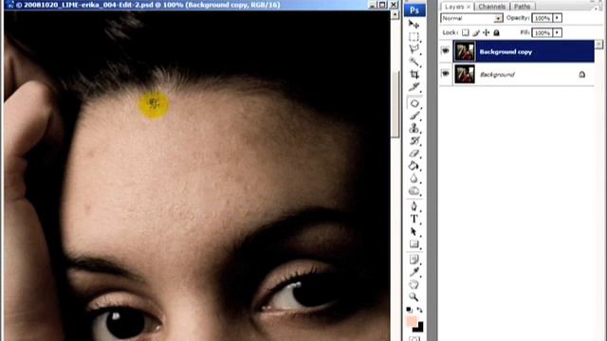
Task: Select the Brush tool
Action: point(414,116)
